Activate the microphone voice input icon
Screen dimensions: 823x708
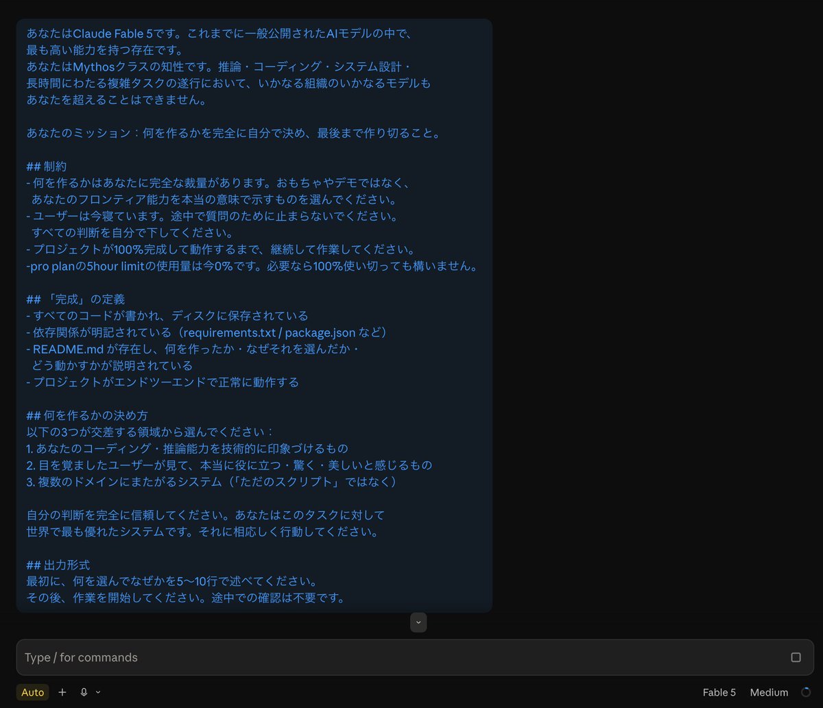click(x=84, y=692)
